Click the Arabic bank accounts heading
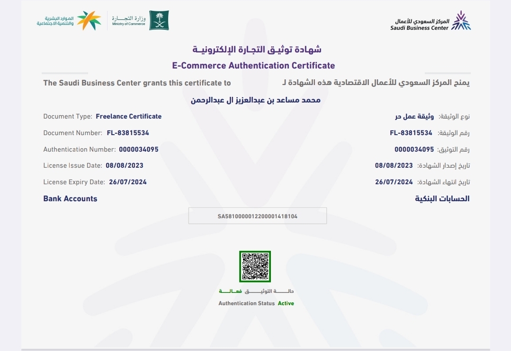This screenshot has width=511, height=351. (x=442, y=198)
